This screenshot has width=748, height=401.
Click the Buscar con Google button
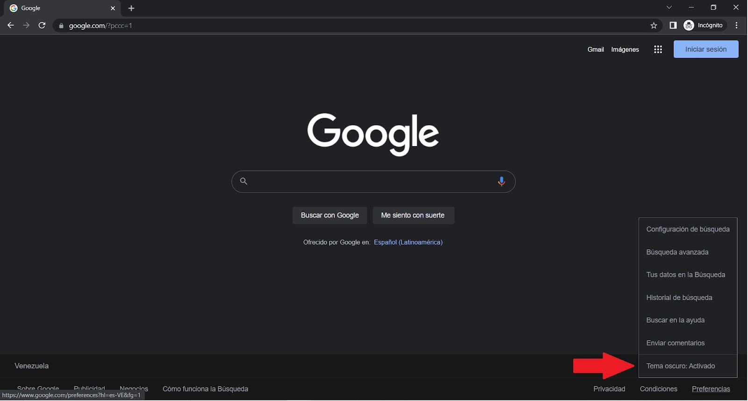330,215
